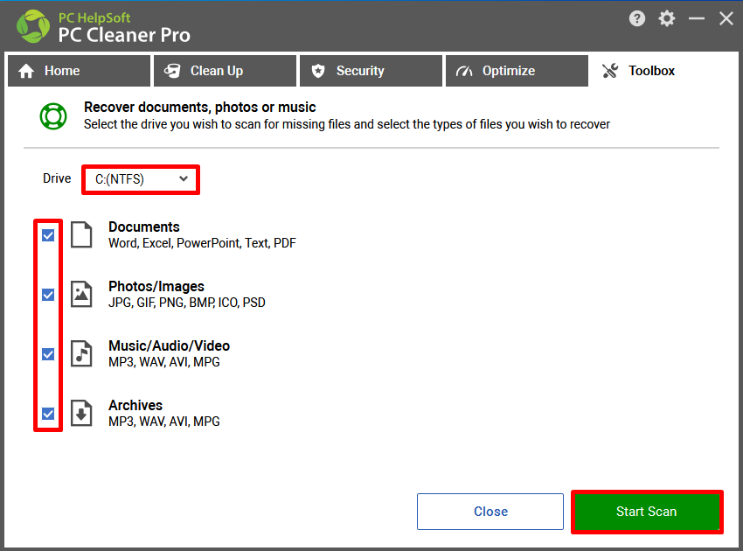Click the Close button
743x551 pixels.
click(x=490, y=512)
